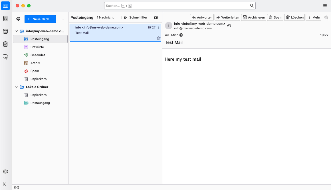Open message list display options icon

(156, 17)
